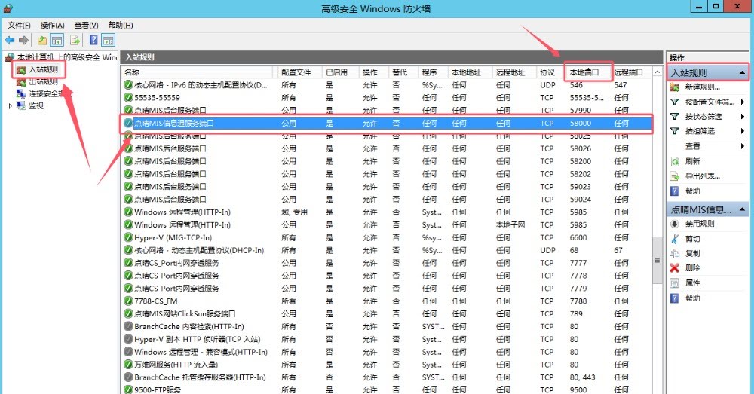Open the 查看(V) menu
The height and width of the screenshot is (394, 754).
86,25
